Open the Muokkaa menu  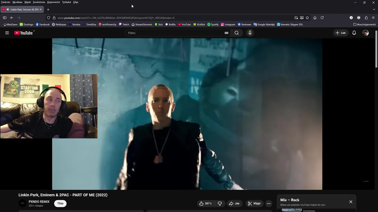tap(17, 2)
